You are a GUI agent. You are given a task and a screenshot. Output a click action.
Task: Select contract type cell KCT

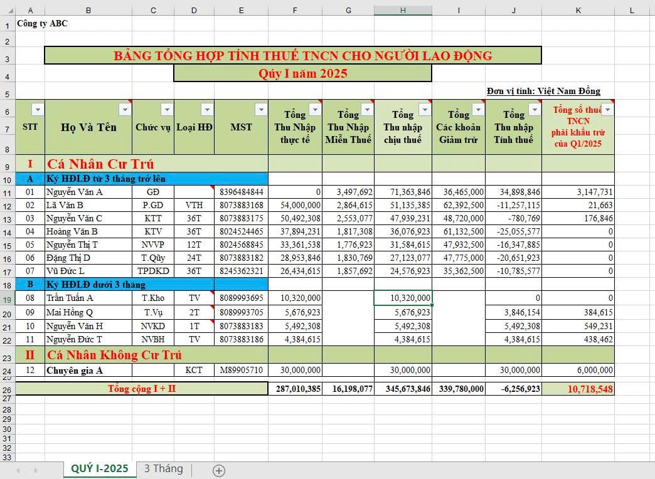(x=194, y=371)
